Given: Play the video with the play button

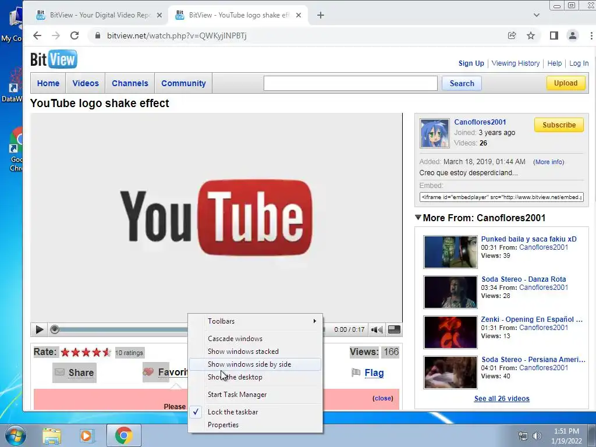Looking at the screenshot, I should (x=39, y=329).
